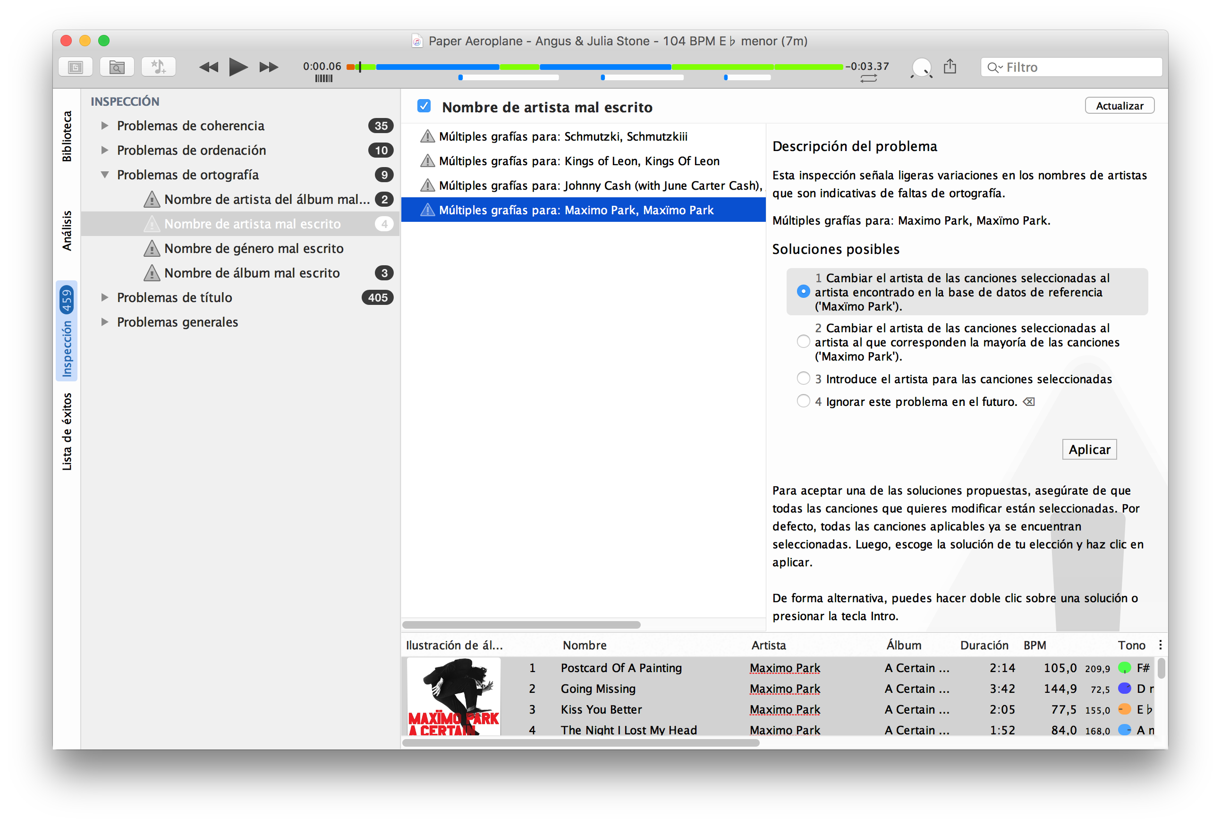
Task: Toggle the sidebar panel toolbar button
Action: 76,67
